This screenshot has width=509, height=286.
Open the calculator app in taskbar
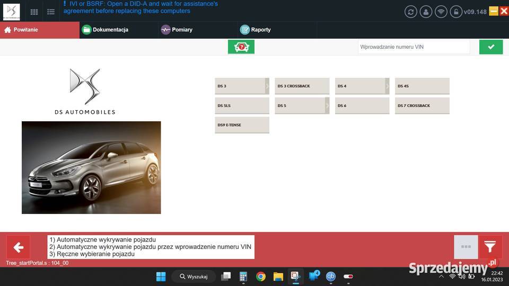[243, 276]
